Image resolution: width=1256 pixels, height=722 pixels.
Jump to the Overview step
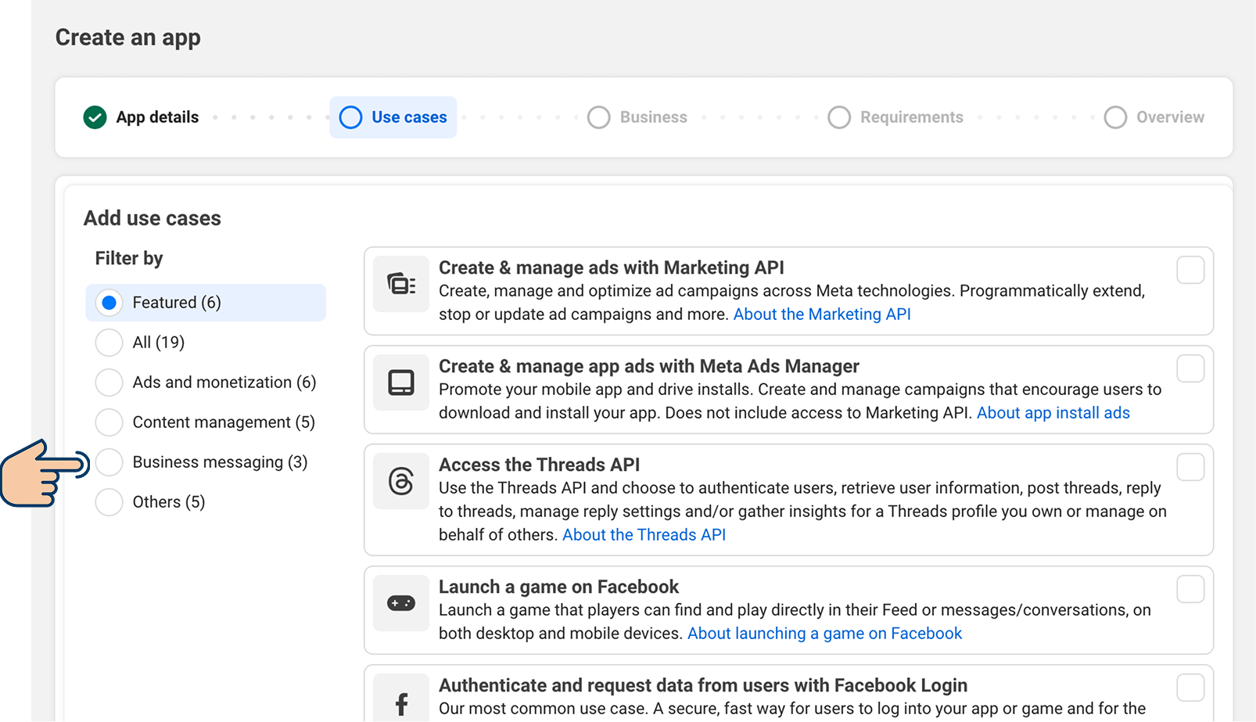1154,117
